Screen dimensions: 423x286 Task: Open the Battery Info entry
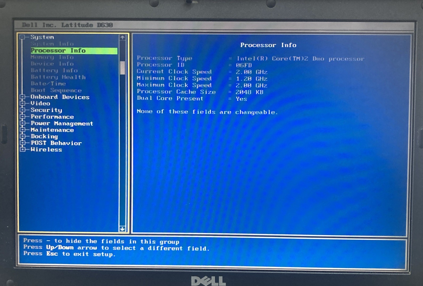[x=54, y=70]
